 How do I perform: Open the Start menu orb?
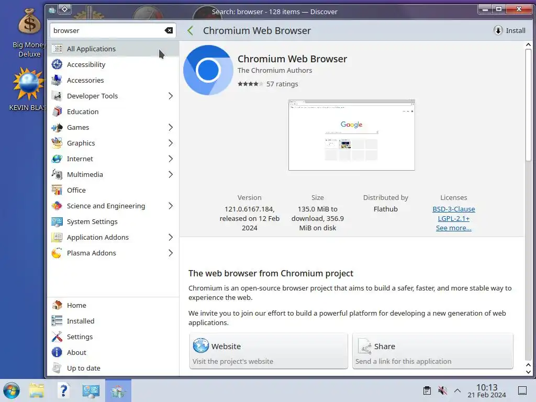(12, 390)
